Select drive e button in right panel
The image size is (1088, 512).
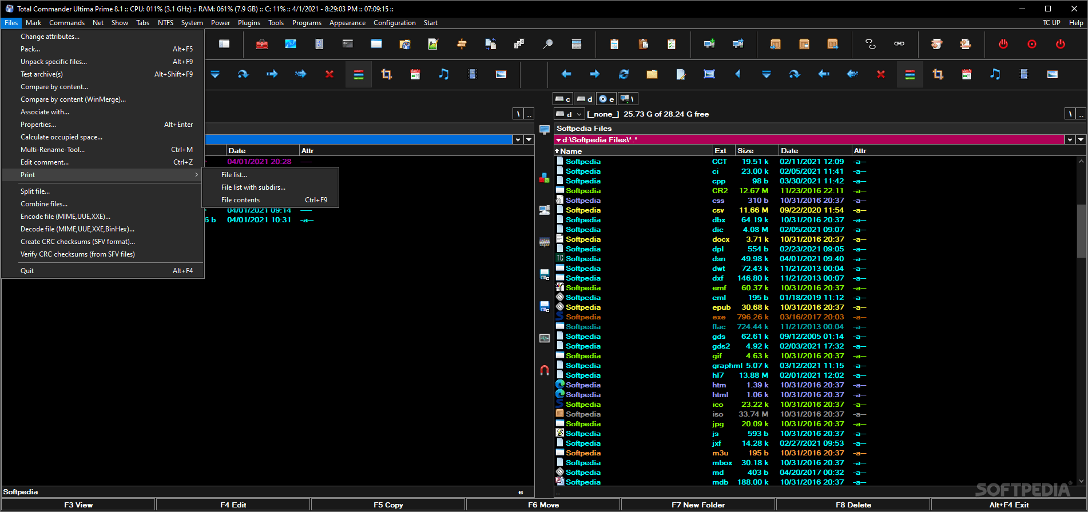click(x=606, y=99)
